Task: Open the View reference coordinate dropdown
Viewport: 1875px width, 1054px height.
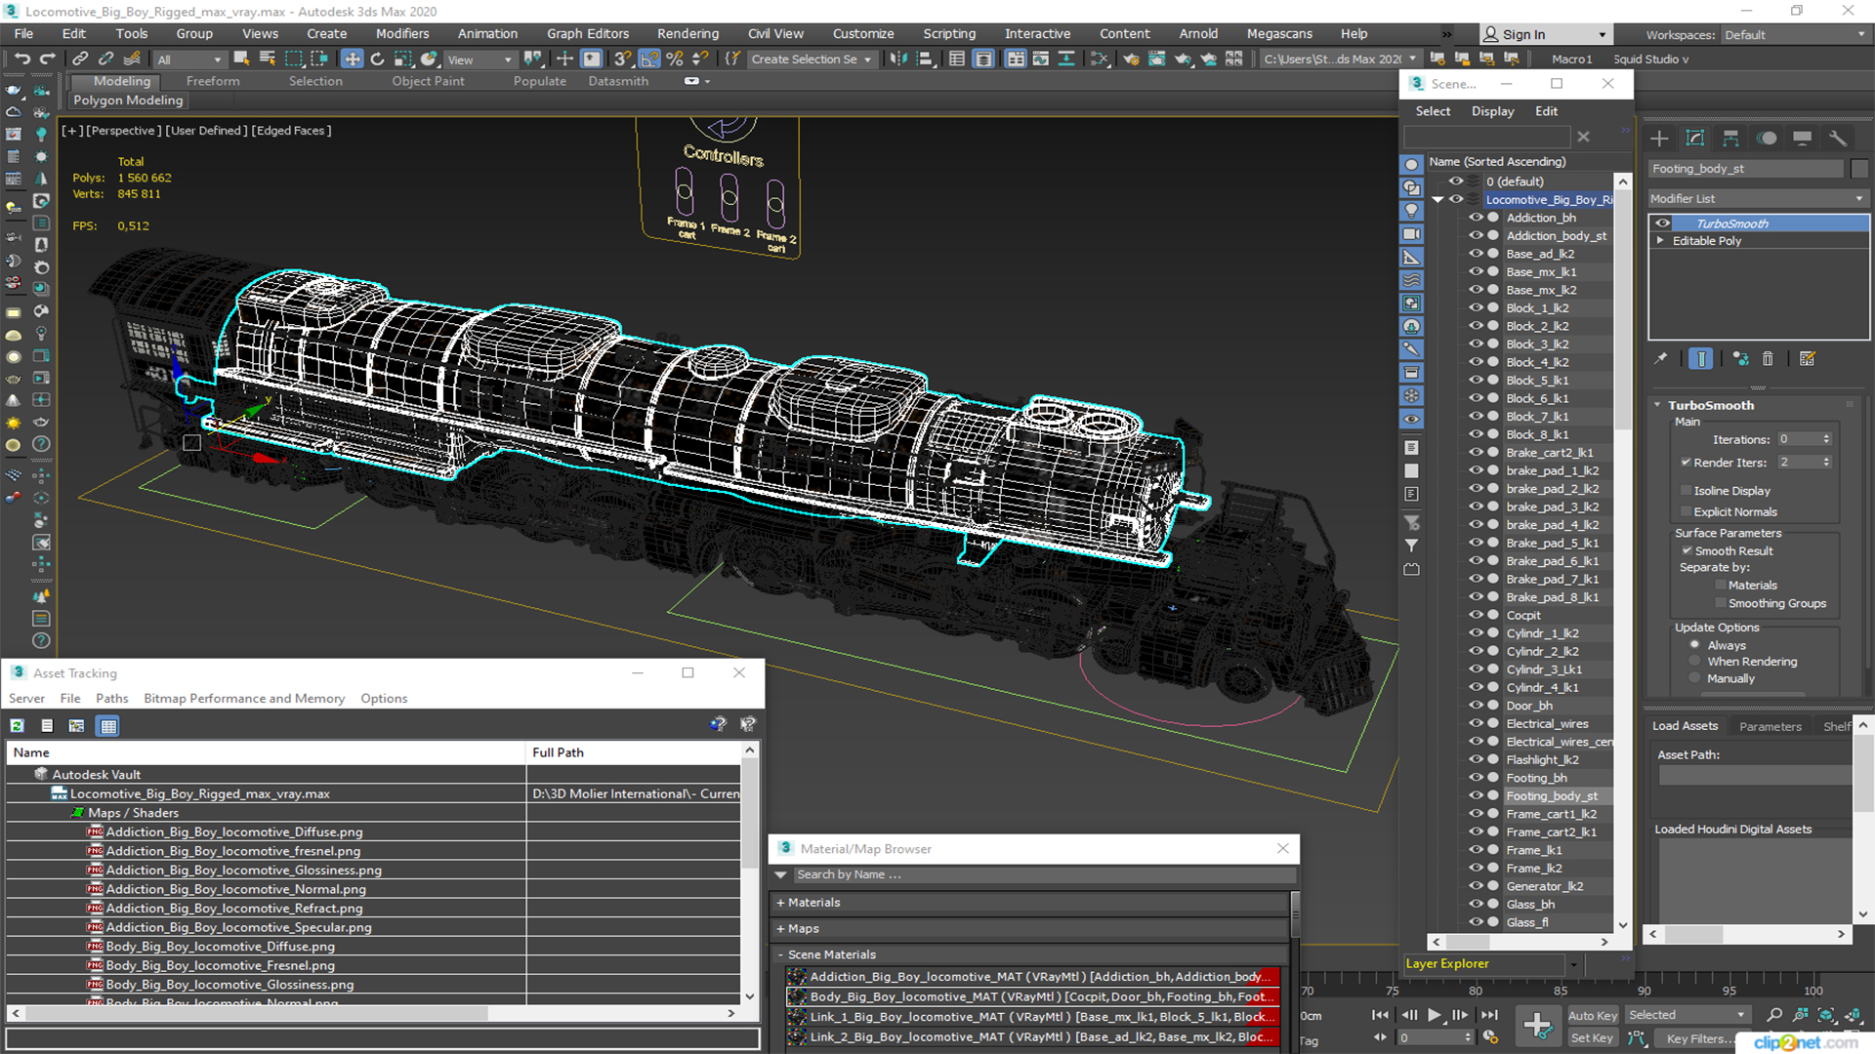Action: [x=479, y=60]
